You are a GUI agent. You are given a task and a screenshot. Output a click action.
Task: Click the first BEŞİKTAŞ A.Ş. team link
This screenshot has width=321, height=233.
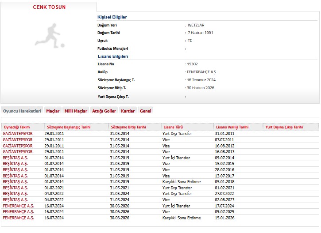tap(15, 158)
